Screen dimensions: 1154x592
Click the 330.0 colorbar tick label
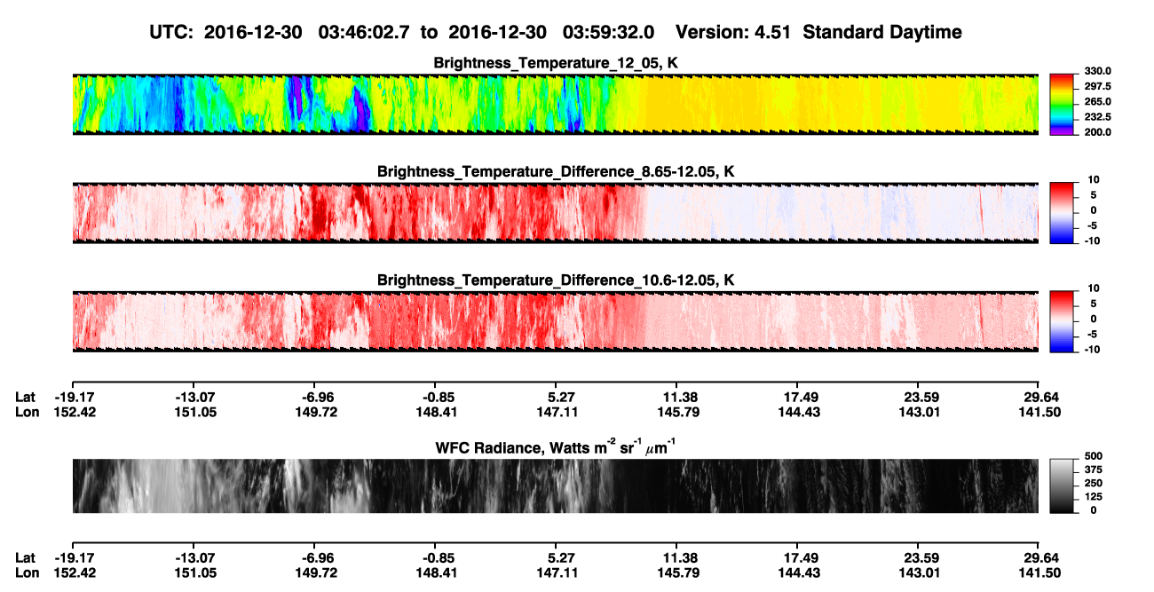point(1096,71)
